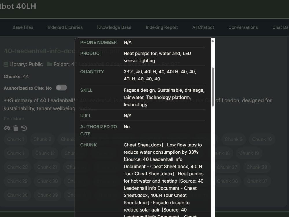Screen dimensions: 289x217
Task: Open Chunk 9
Action: point(233,139)
